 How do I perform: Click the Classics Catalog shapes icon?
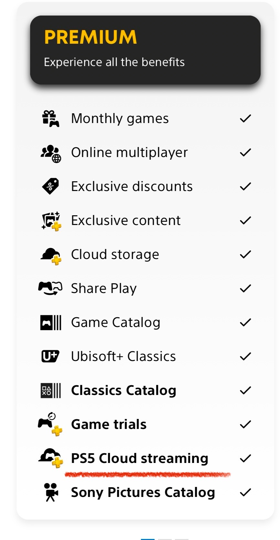point(51,390)
